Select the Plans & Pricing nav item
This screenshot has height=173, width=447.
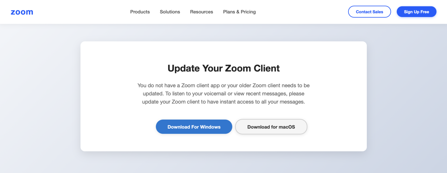pos(239,12)
